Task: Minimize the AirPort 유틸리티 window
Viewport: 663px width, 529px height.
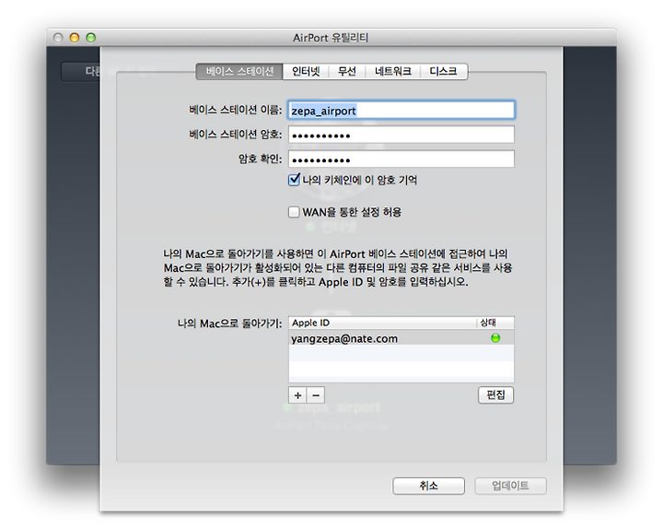Action: pos(75,38)
